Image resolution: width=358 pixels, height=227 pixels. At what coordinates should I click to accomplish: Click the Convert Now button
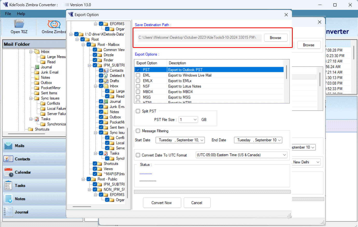(x=162, y=203)
